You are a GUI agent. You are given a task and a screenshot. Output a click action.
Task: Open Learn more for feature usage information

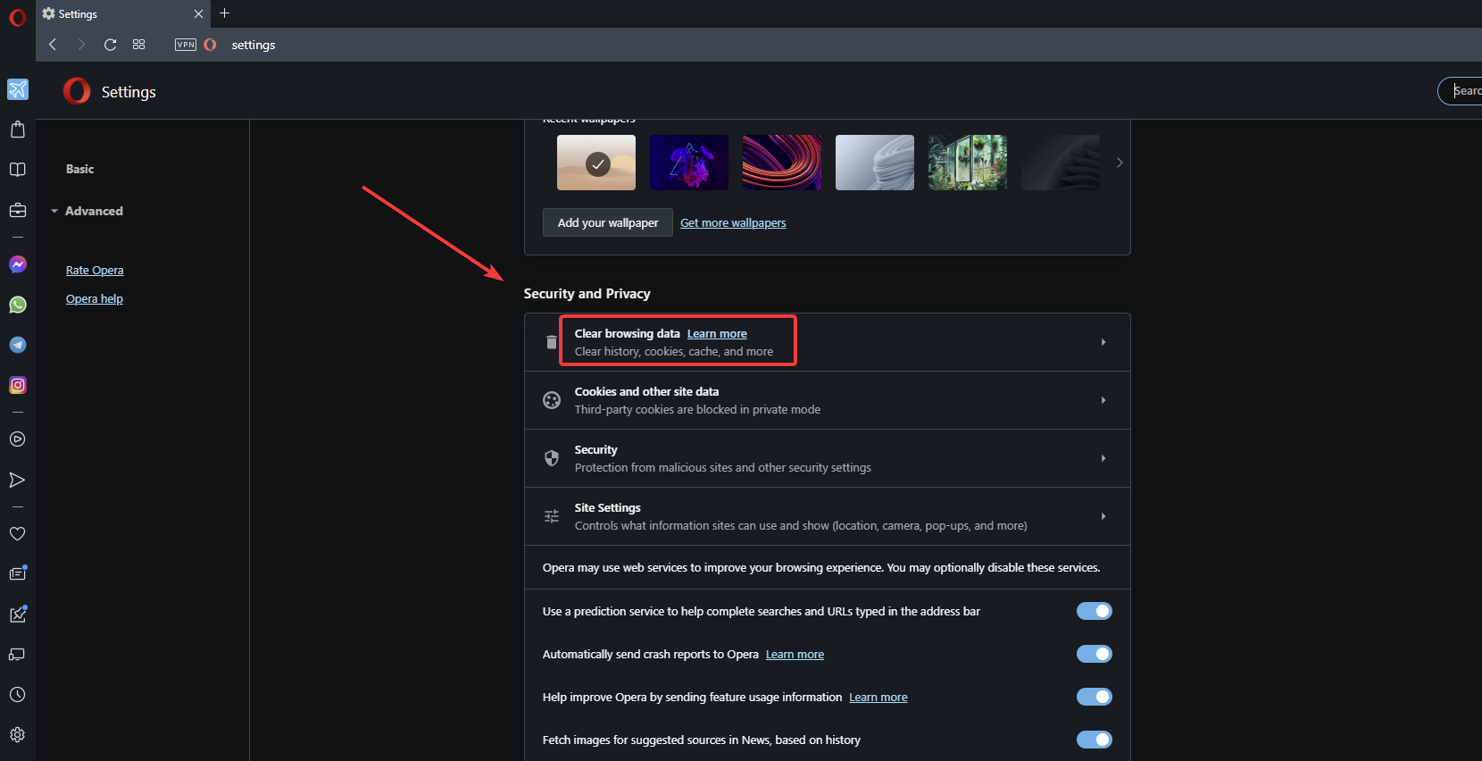[878, 698]
